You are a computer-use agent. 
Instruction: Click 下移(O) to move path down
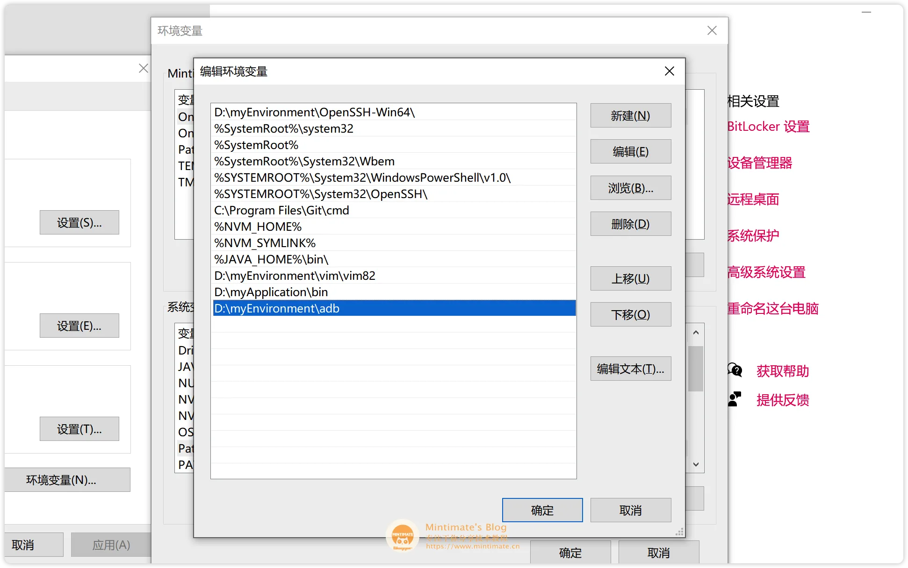[630, 315]
